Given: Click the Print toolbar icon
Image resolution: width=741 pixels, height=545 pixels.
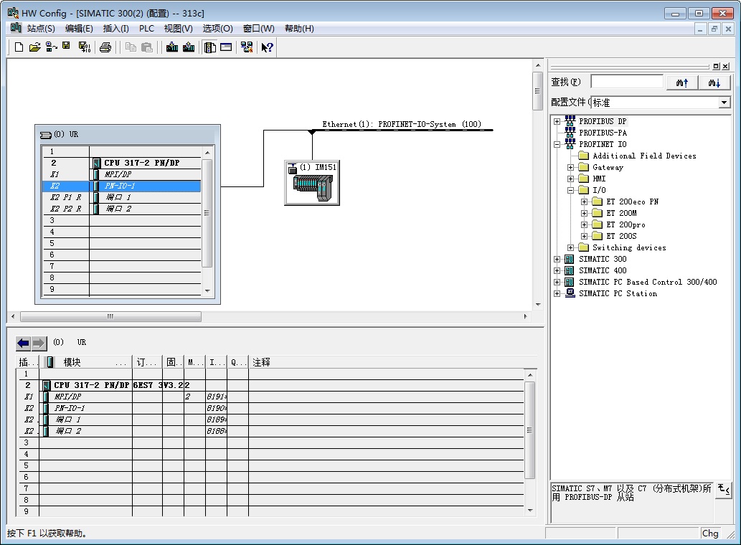Looking at the screenshot, I should 105,47.
